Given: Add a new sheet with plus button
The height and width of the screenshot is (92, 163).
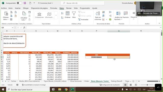Looking at the screenshot, I should pos(133,81).
